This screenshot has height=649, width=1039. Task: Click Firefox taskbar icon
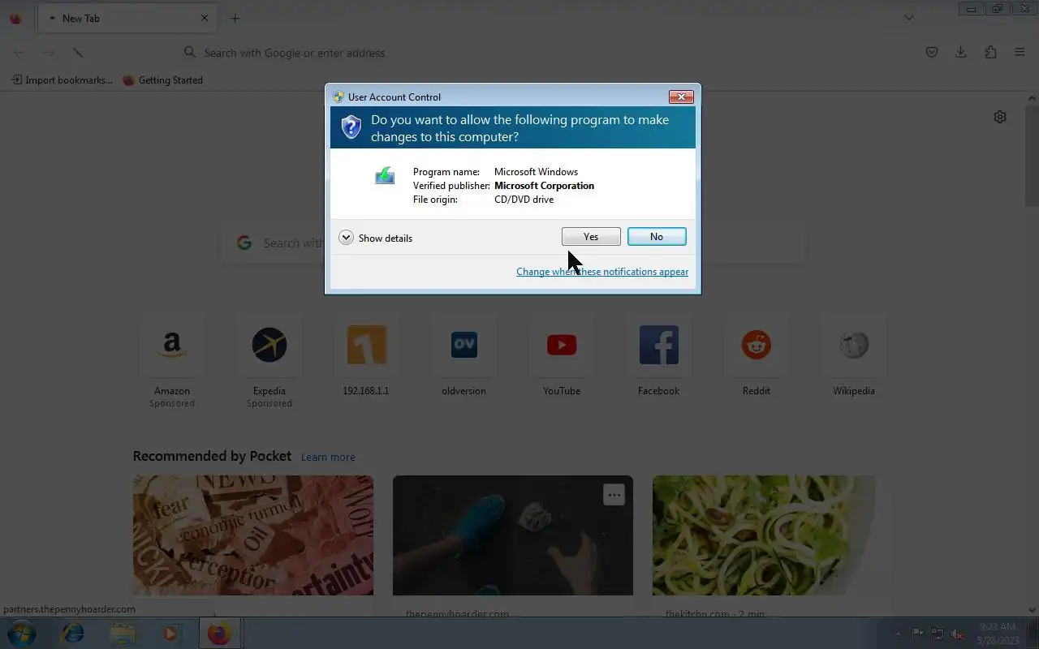219,634
